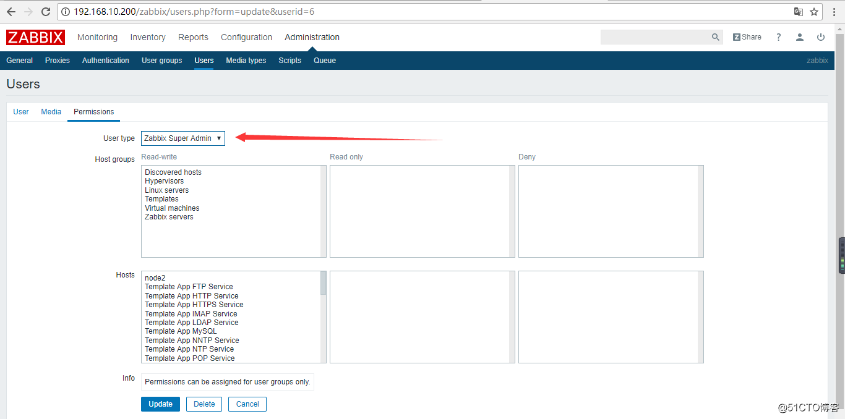
Task: Select 'Template App FTP Service' host
Action: (189, 287)
